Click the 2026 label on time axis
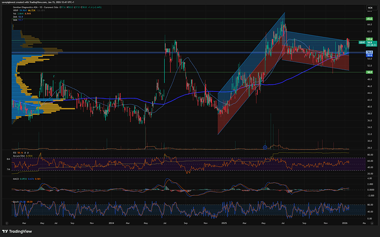This screenshot has width=380, height=237. (345, 222)
